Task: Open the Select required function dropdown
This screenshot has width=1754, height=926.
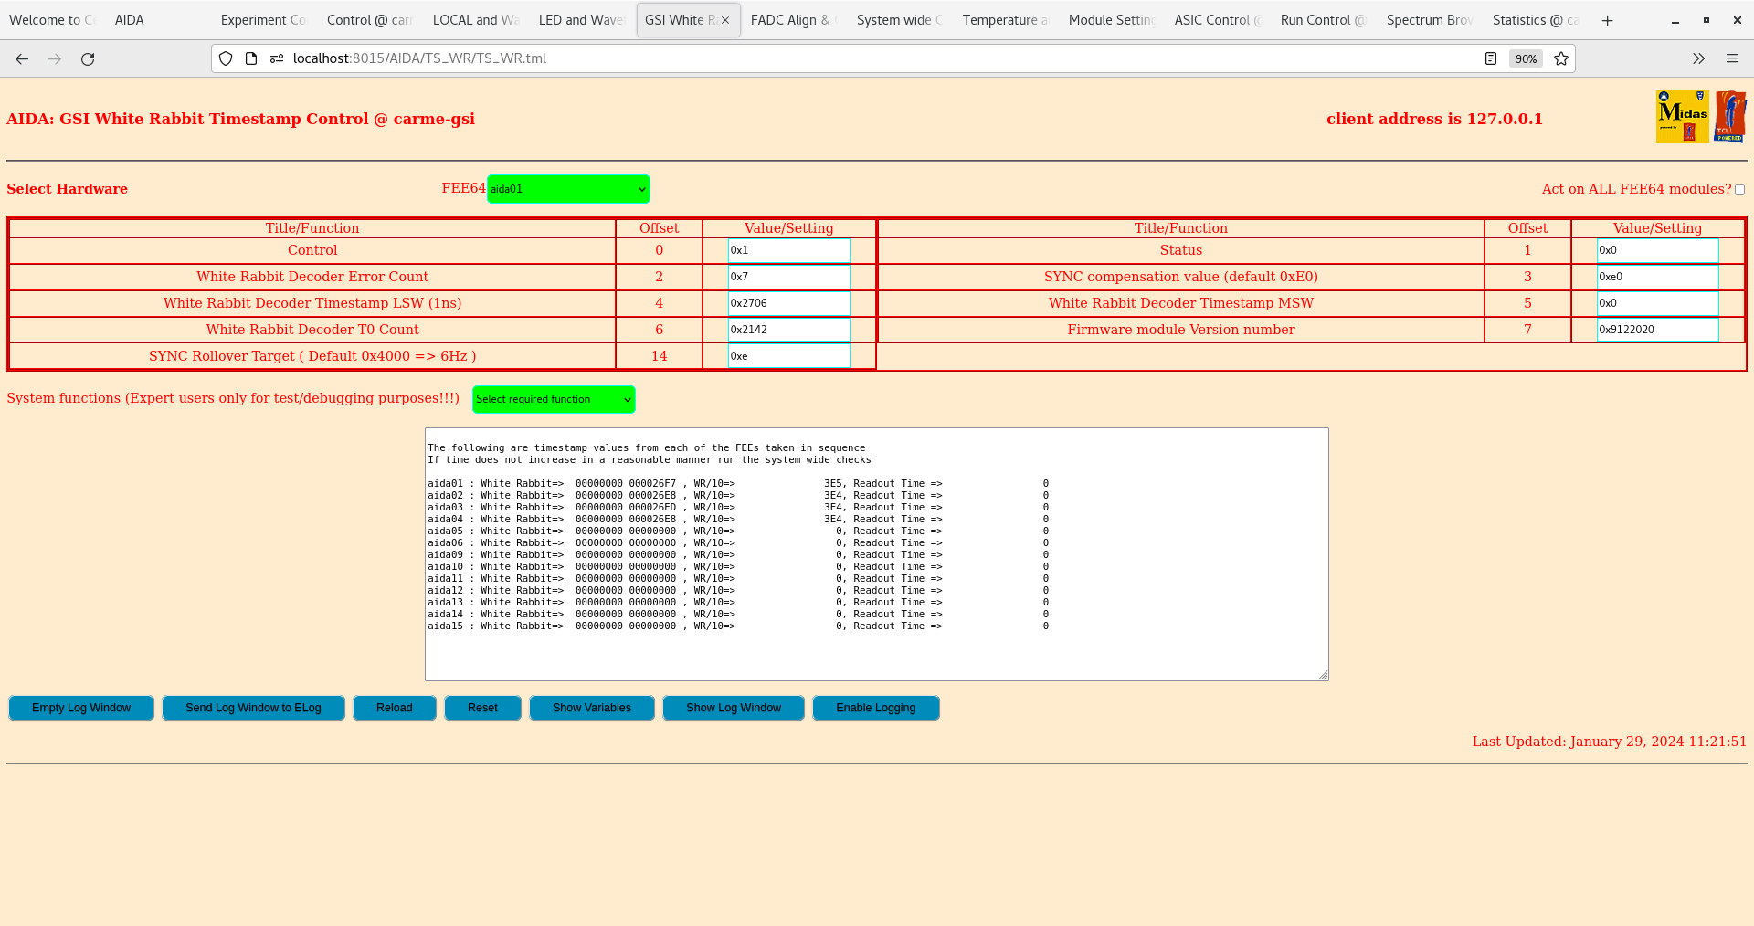Action: coord(553,399)
